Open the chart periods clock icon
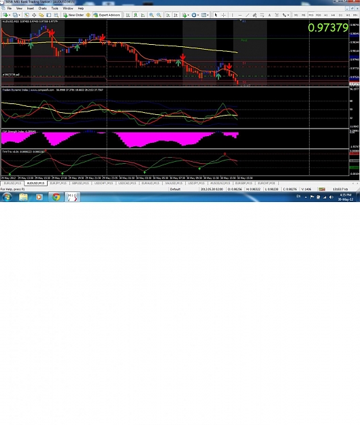 pos(194,15)
